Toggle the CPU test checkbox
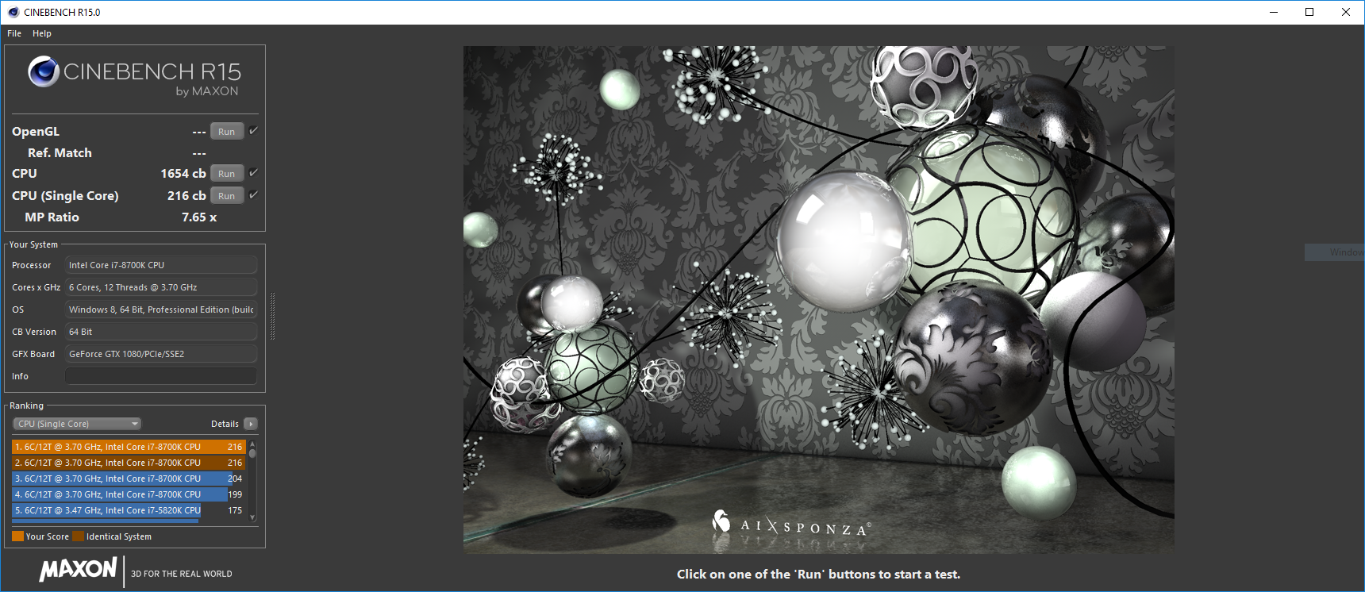 click(253, 173)
